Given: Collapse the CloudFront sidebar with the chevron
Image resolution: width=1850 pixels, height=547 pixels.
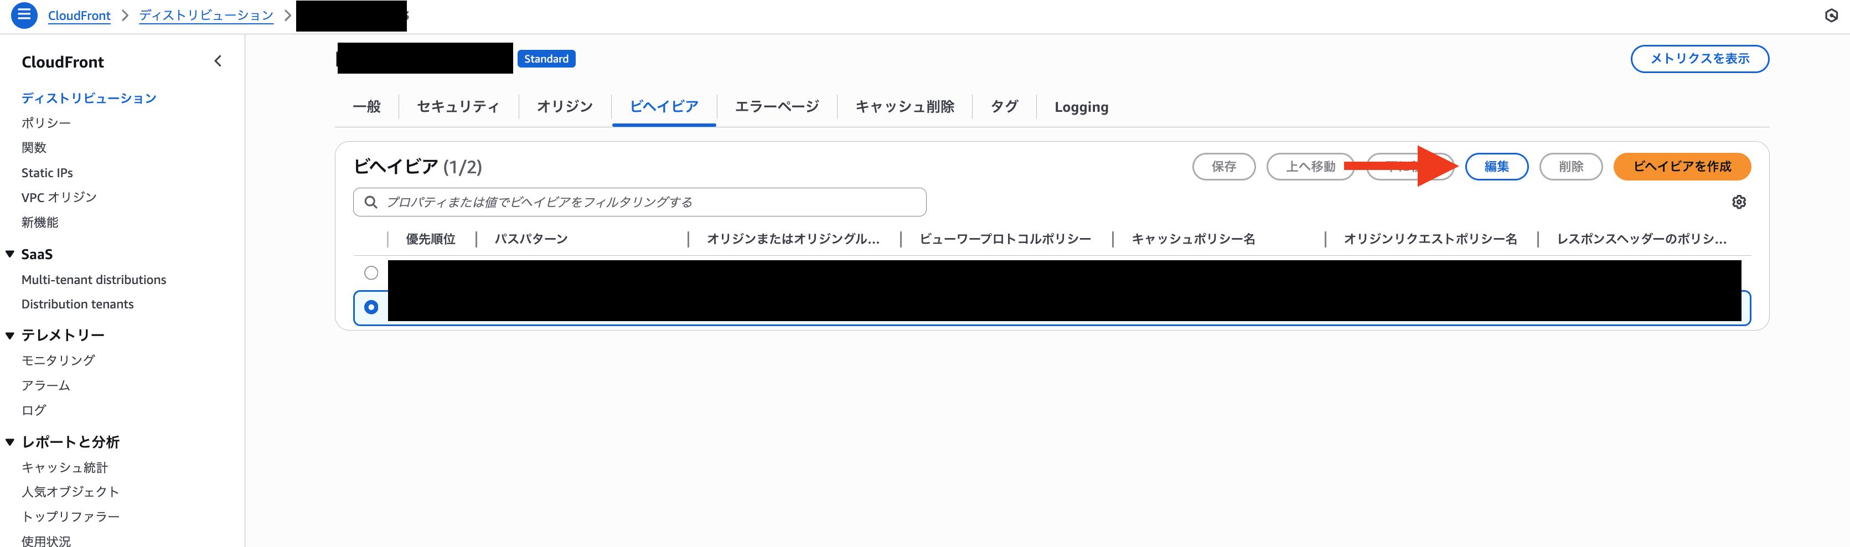Looking at the screenshot, I should 218,61.
